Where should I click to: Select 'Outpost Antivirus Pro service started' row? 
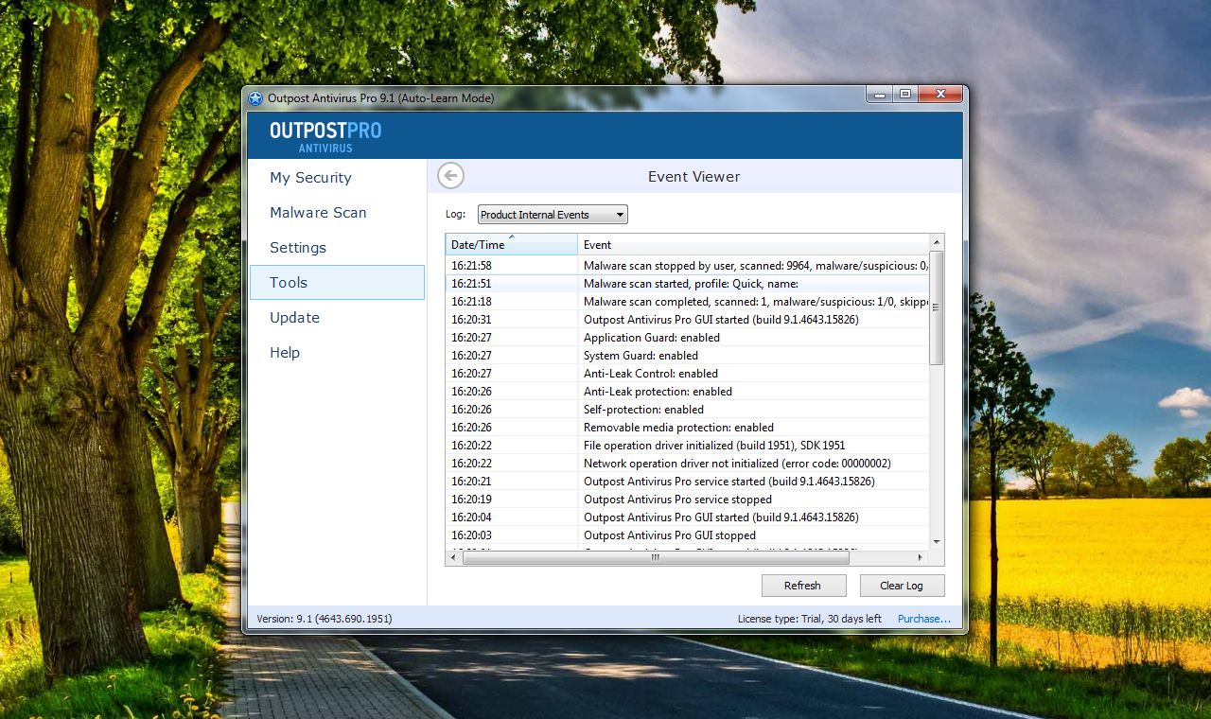(688, 482)
